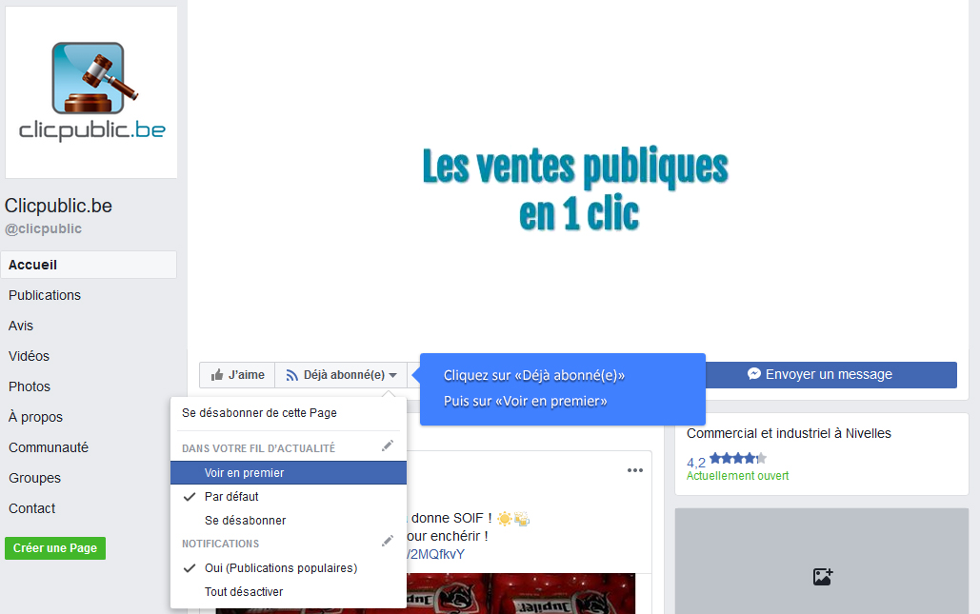Select the Par défaut option
The image size is (980, 614).
click(x=230, y=496)
